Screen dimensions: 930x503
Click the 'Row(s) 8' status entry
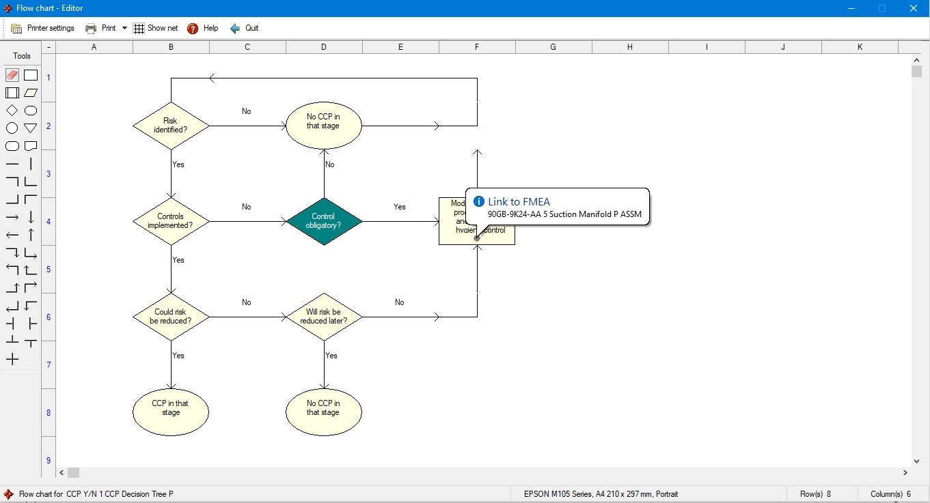[815, 494]
